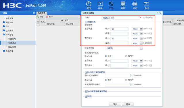Image resolution: width=184 pixels, height=108 pixels.
Task: Click the help question mark in dialog title
Action: 158,13
